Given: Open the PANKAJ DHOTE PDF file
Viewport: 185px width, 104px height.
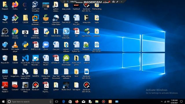Looking at the screenshot, I should click(x=36, y=33).
